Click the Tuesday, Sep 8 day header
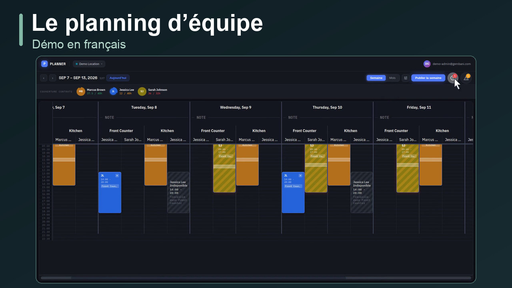This screenshot has height=288, width=512. click(144, 108)
